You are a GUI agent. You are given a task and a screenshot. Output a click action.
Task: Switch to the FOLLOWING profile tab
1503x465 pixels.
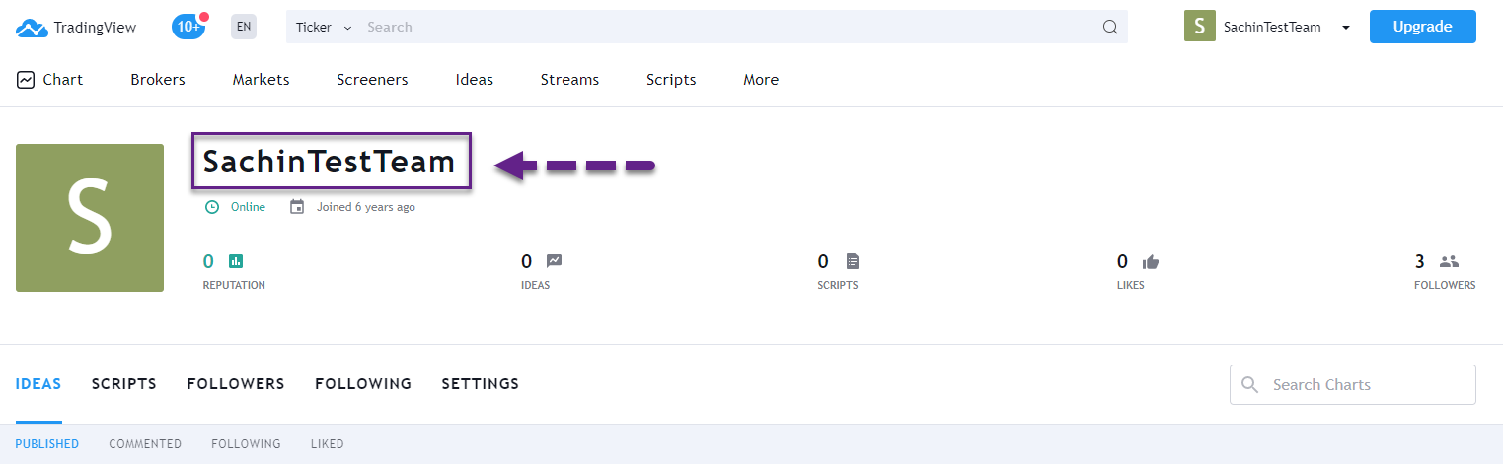click(363, 384)
